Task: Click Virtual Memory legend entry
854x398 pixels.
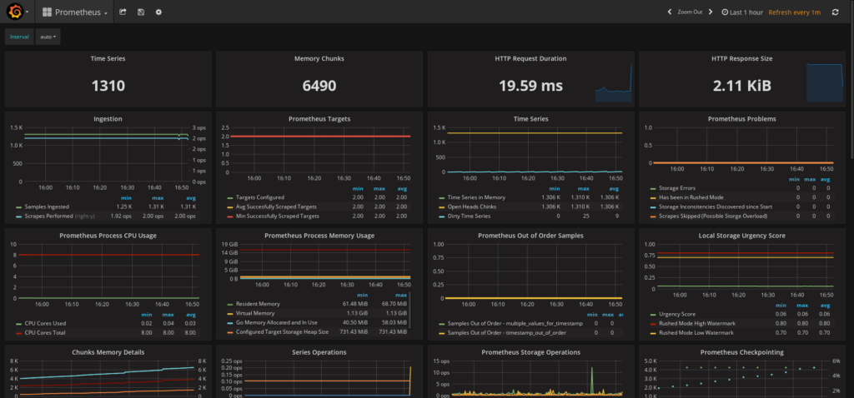Action: (x=255, y=313)
